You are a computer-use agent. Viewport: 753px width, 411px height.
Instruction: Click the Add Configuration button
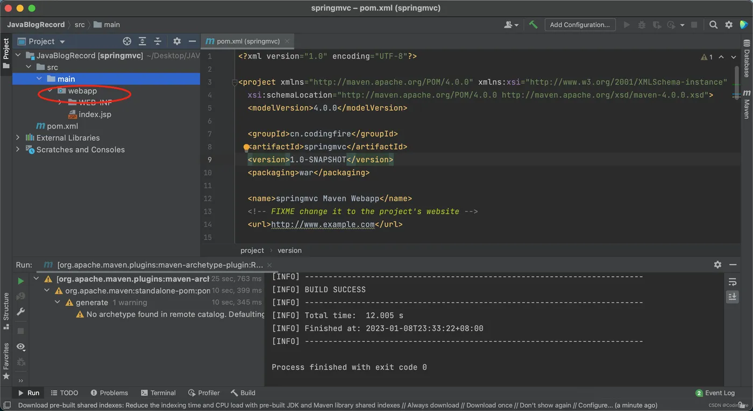[580, 25]
